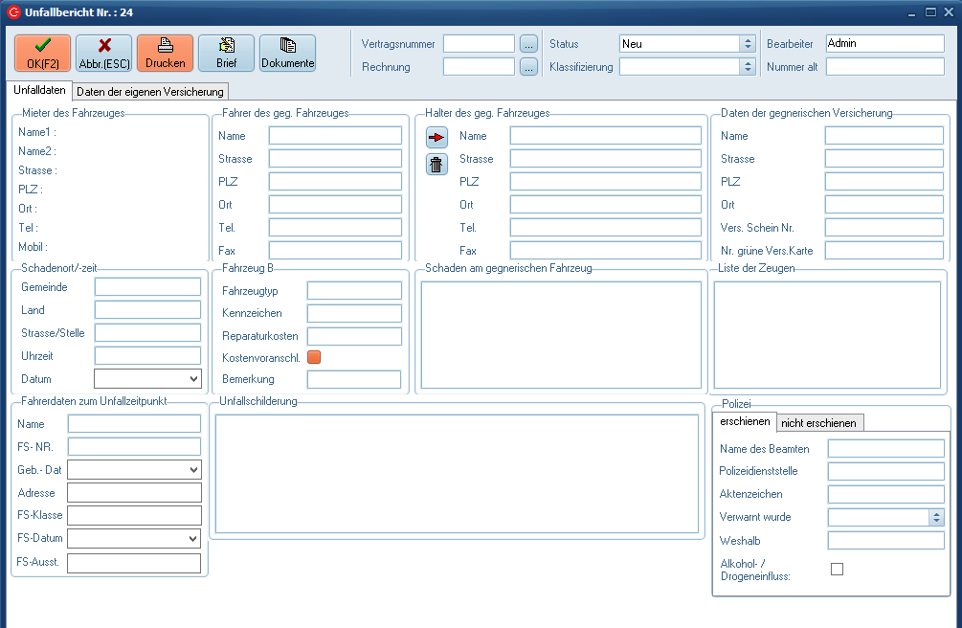
Task: Click the OK(F2) green checkmark button
Action: 43,53
